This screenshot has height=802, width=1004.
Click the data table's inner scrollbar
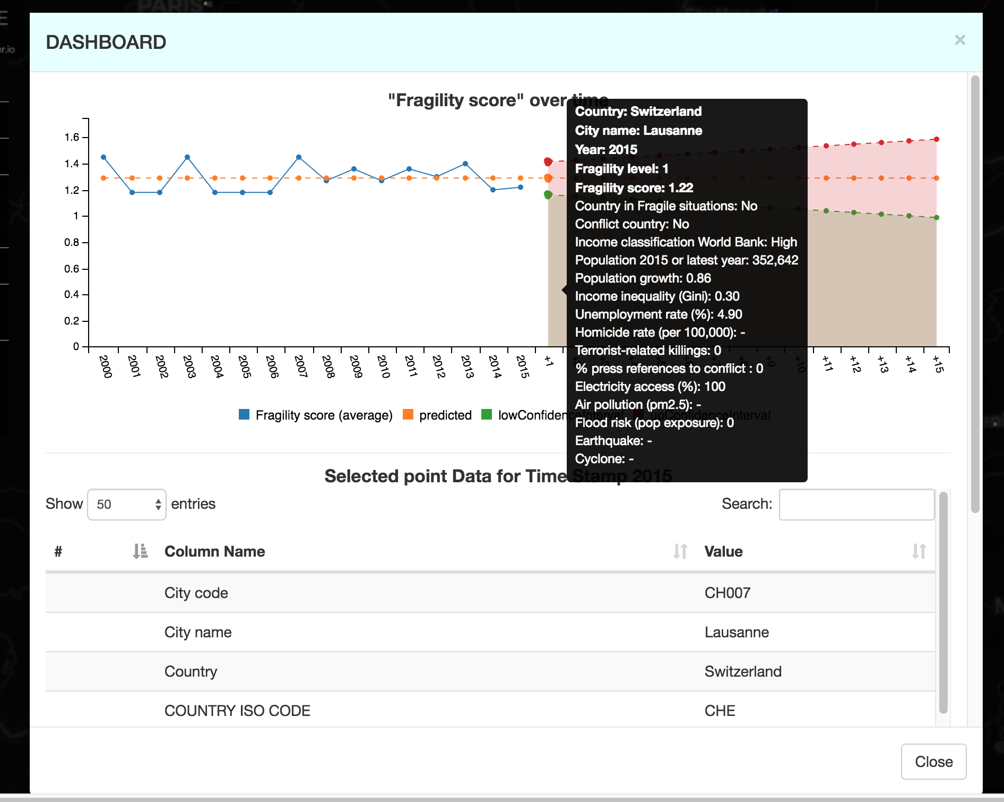click(x=943, y=603)
